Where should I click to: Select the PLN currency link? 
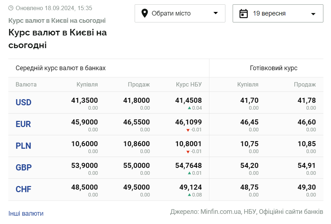pos(23,146)
